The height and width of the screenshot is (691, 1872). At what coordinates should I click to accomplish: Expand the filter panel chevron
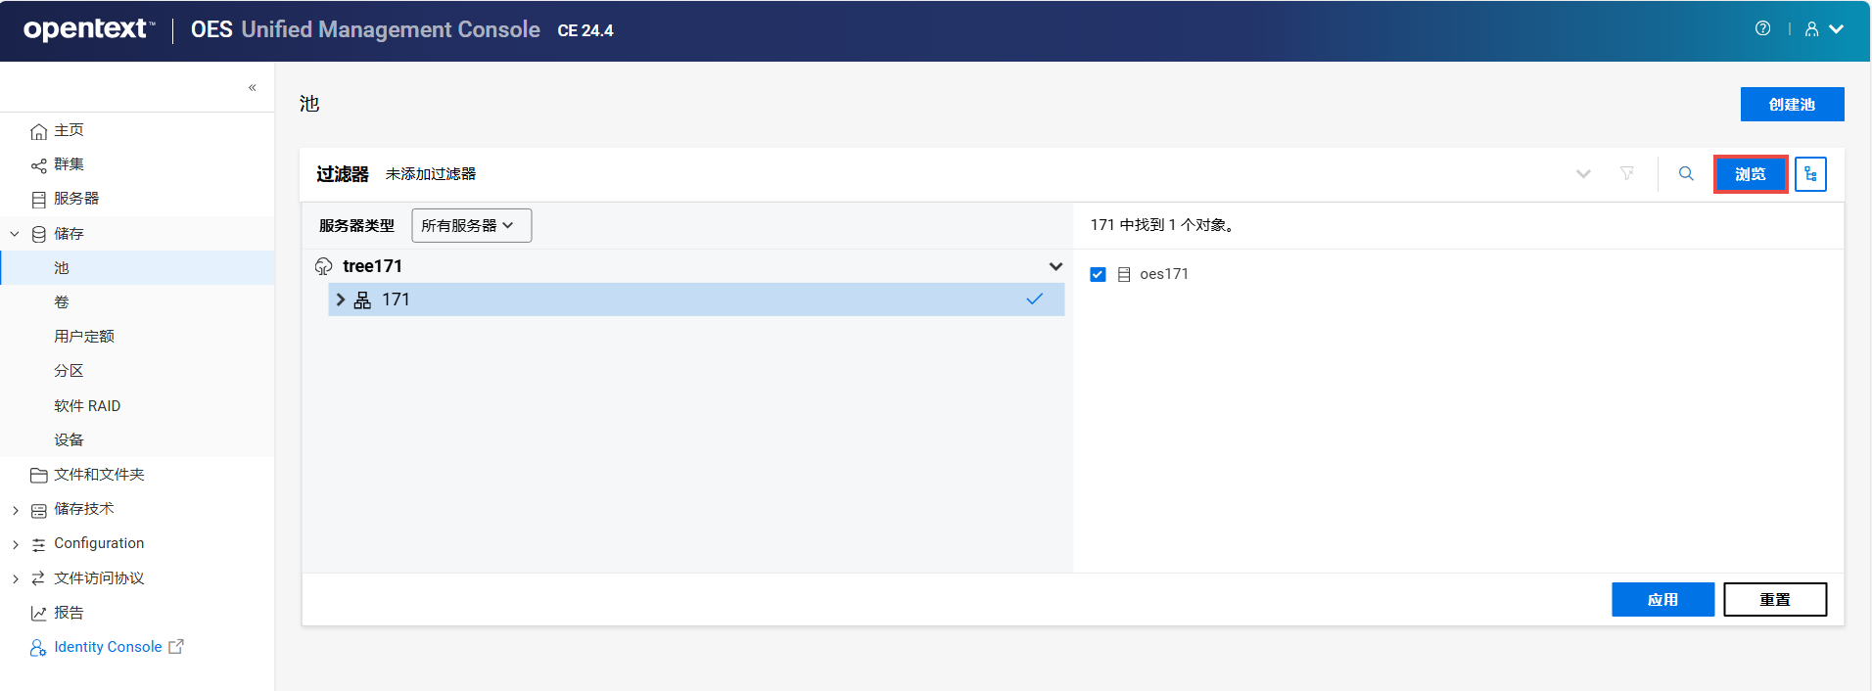click(1583, 174)
